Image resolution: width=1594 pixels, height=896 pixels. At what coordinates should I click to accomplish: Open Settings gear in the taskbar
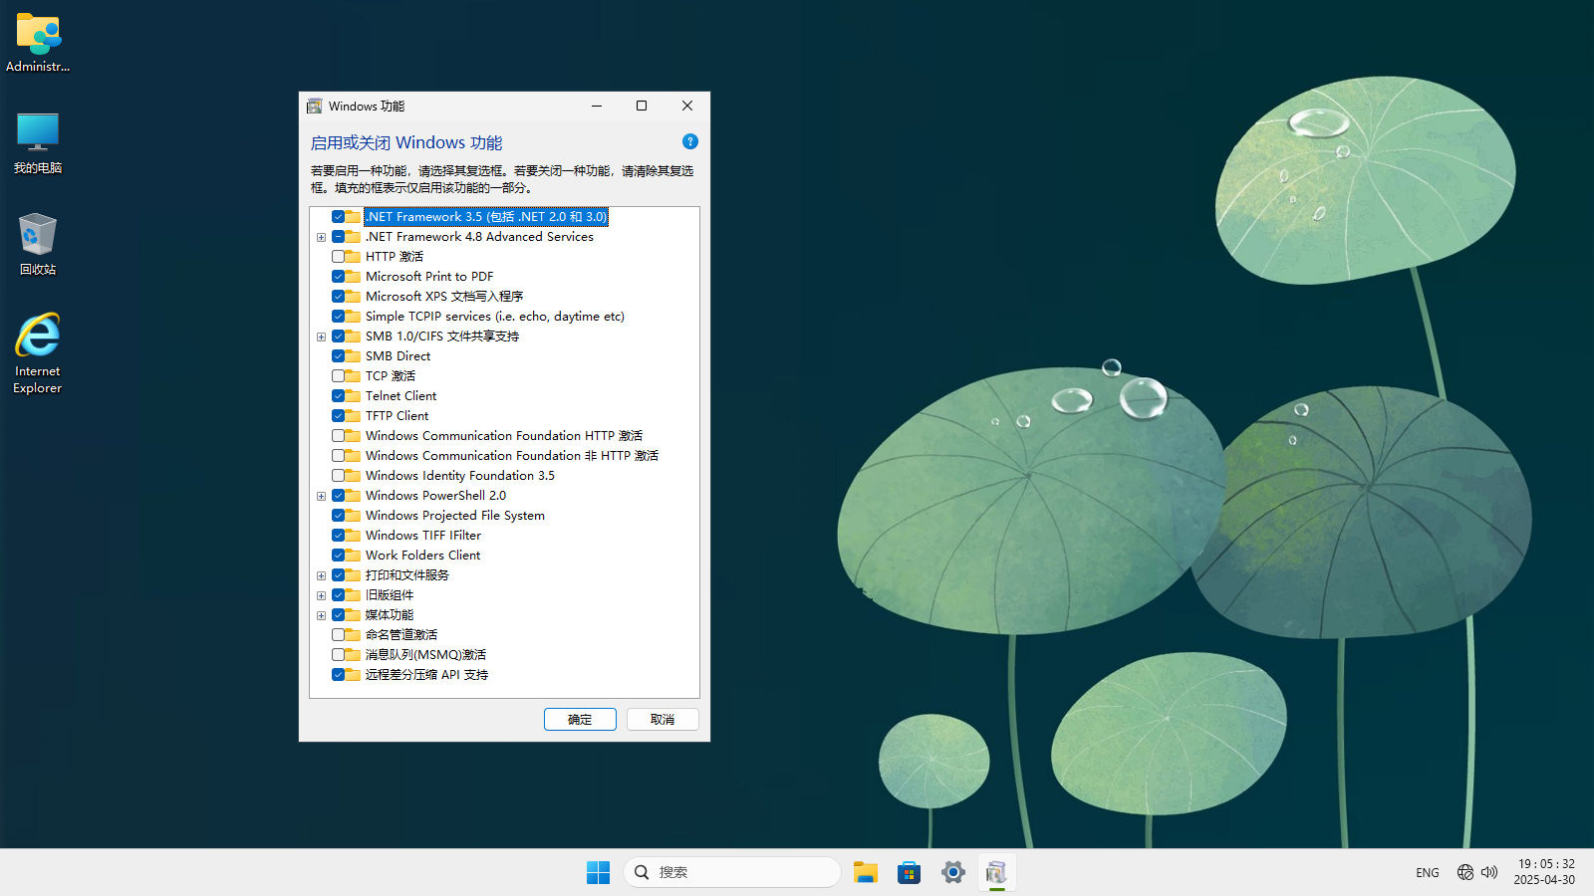(952, 872)
